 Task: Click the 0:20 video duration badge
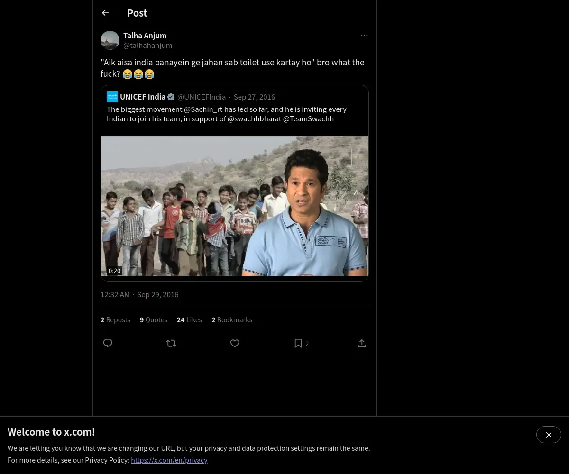pyautogui.click(x=115, y=271)
